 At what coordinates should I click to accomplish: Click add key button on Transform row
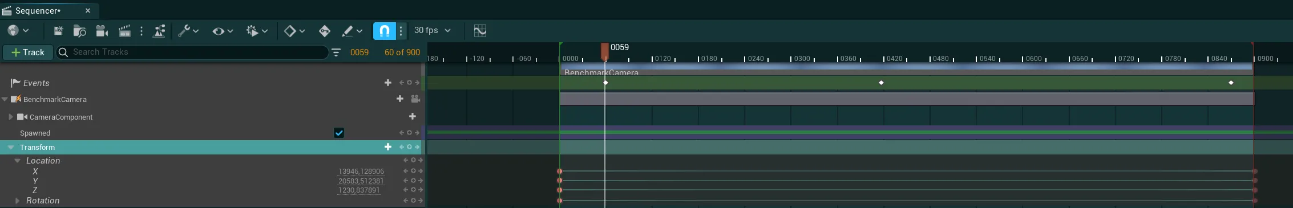(x=409, y=147)
